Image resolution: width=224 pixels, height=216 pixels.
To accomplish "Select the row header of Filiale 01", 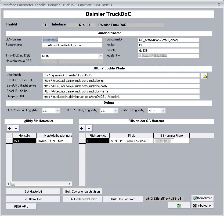I will (82, 141).
